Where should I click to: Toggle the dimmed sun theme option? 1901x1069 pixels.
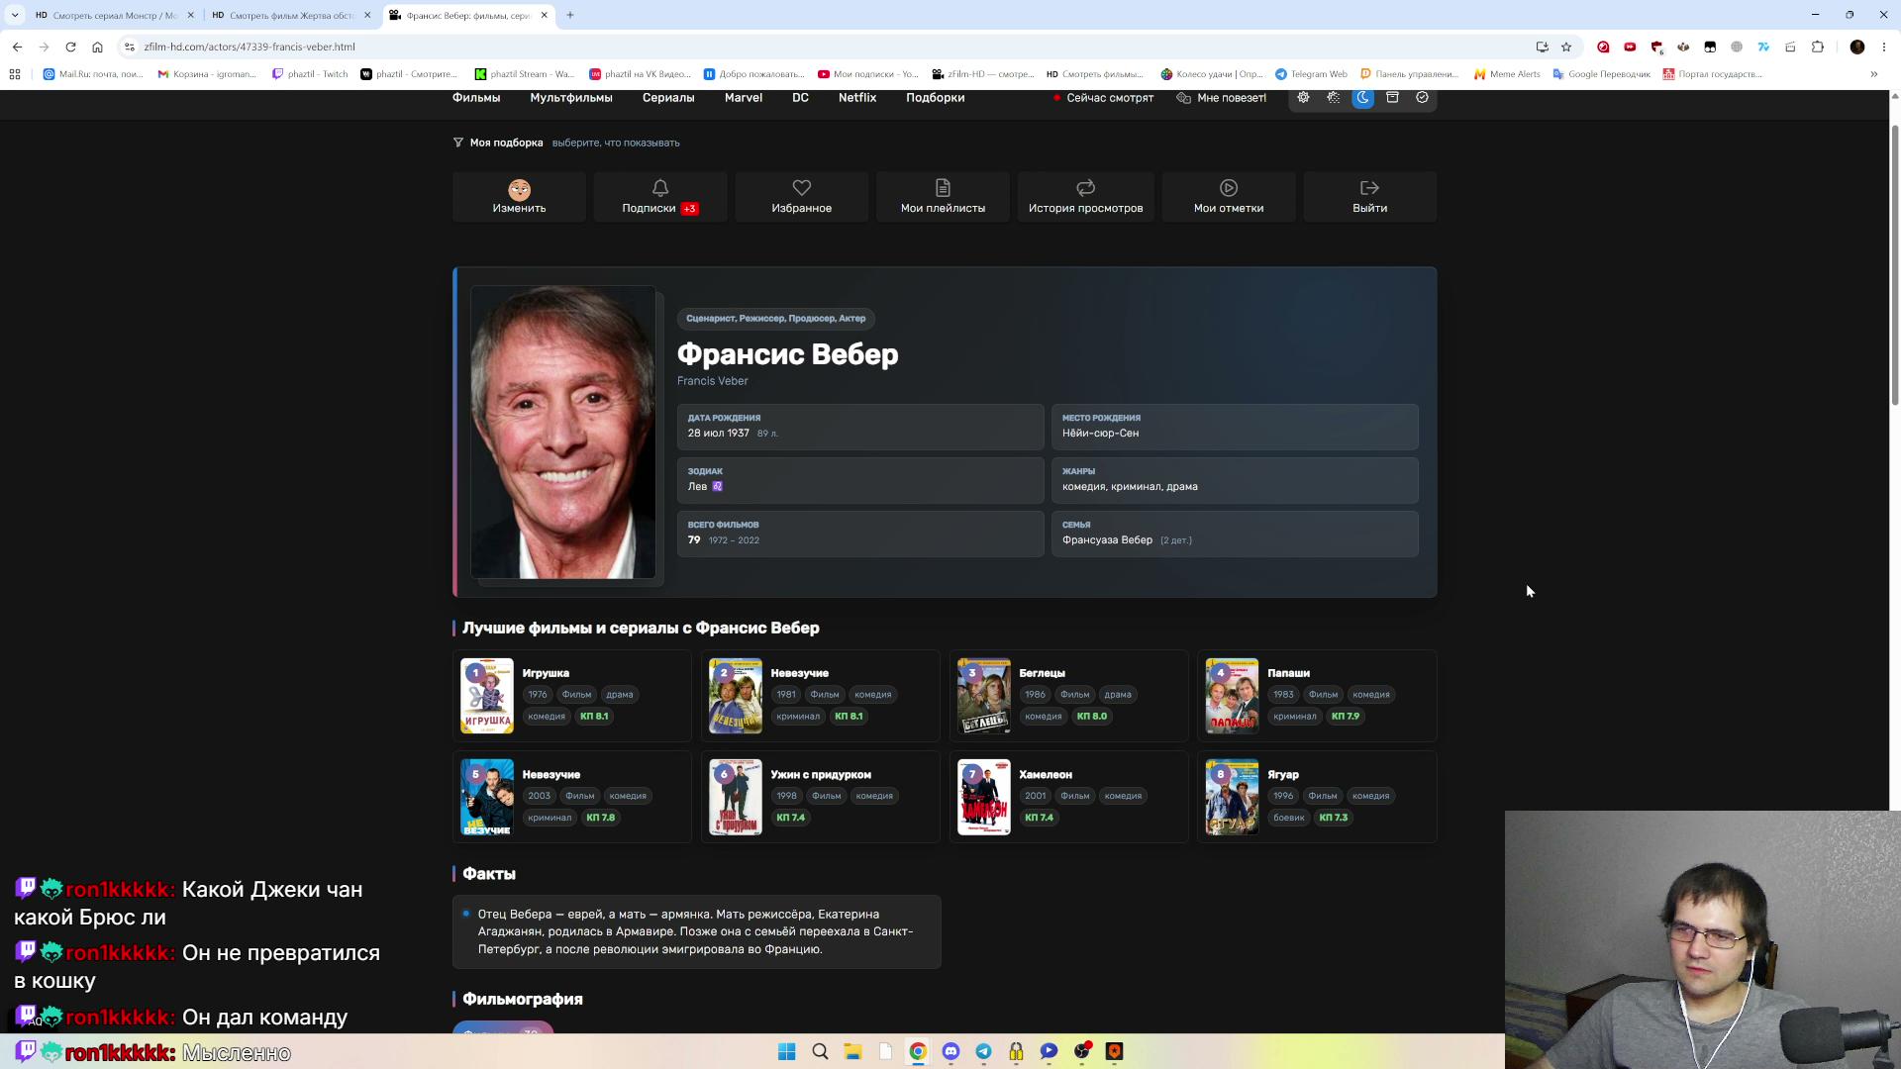[x=1334, y=98]
